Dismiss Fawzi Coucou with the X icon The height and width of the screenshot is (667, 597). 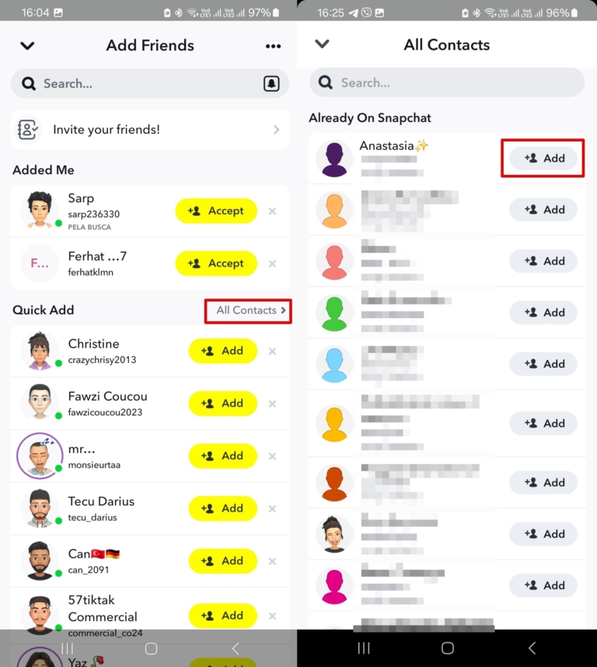click(x=272, y=403)
